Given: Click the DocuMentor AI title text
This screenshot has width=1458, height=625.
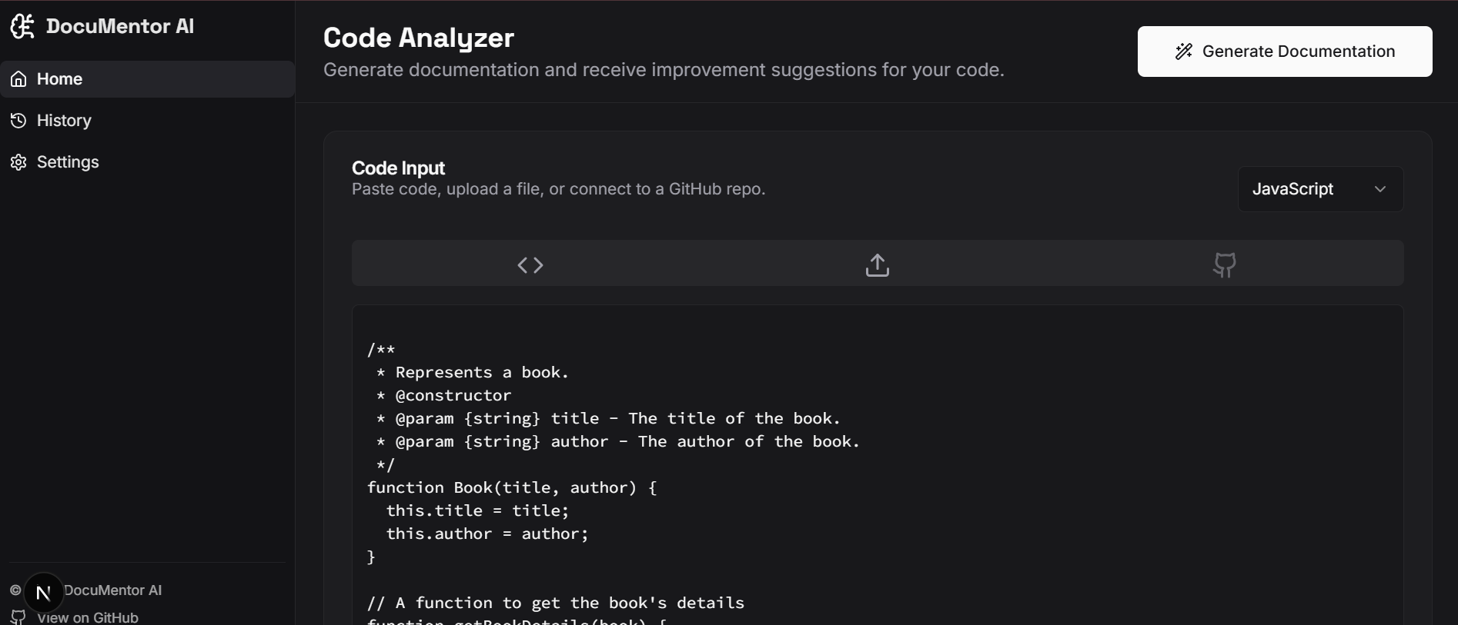Looking at the screenshot, I should 120,26.
